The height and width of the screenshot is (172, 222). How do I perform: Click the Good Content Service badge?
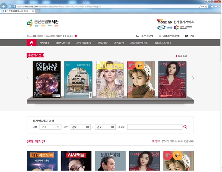click(x=184, y=28)
